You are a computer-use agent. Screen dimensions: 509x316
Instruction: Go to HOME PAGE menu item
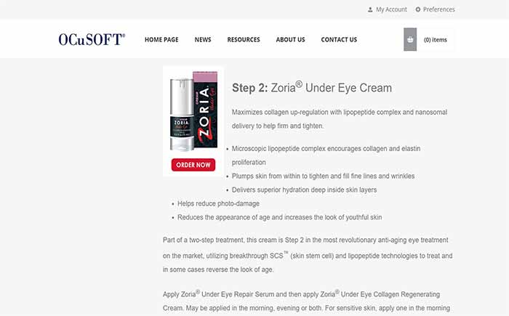tap(161, 39)
